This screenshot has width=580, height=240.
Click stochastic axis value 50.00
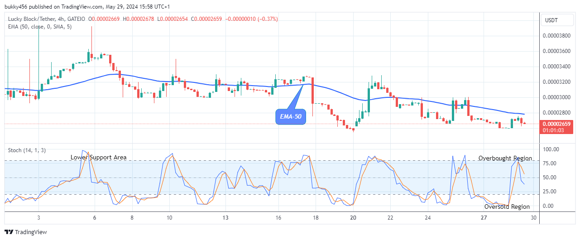coord(549,178)
